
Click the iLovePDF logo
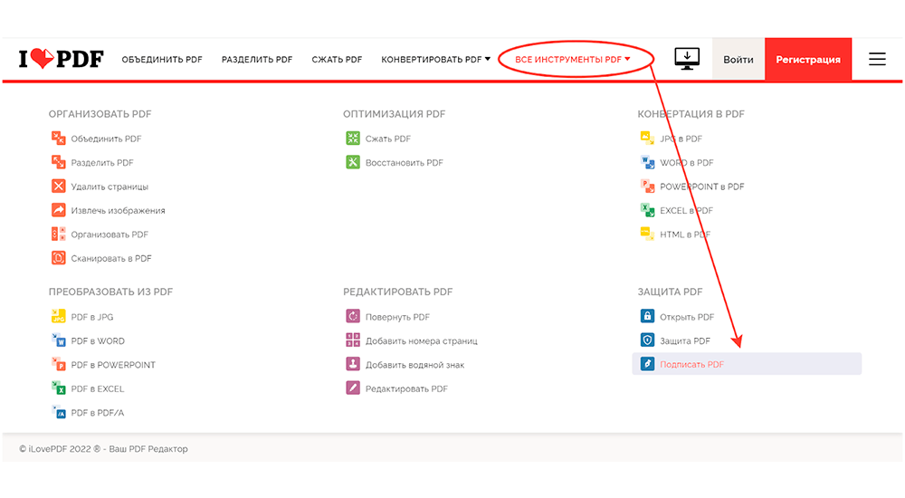62,59
